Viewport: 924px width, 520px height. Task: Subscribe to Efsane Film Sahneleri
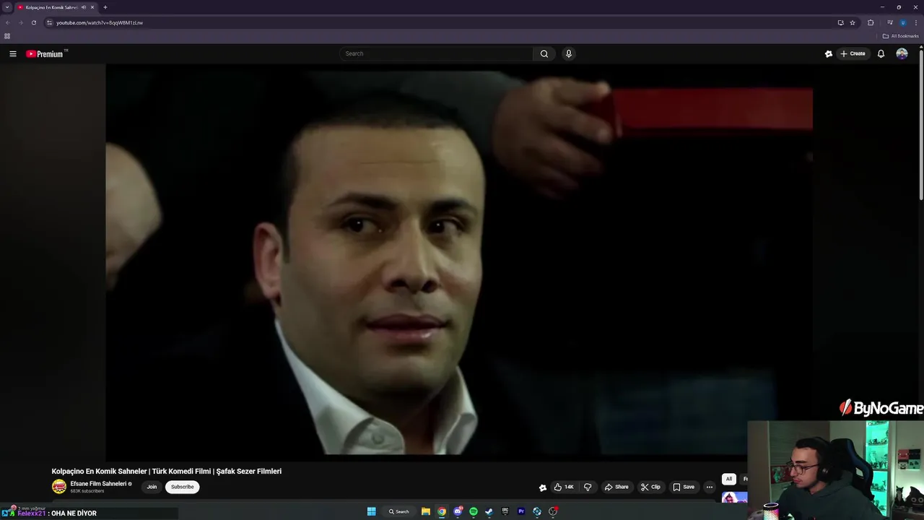(x=182, y=487)
